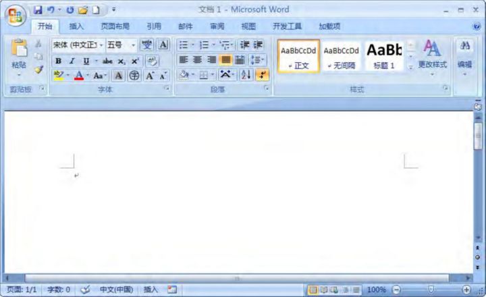Open 更改样式 menu

pos(433,57)
